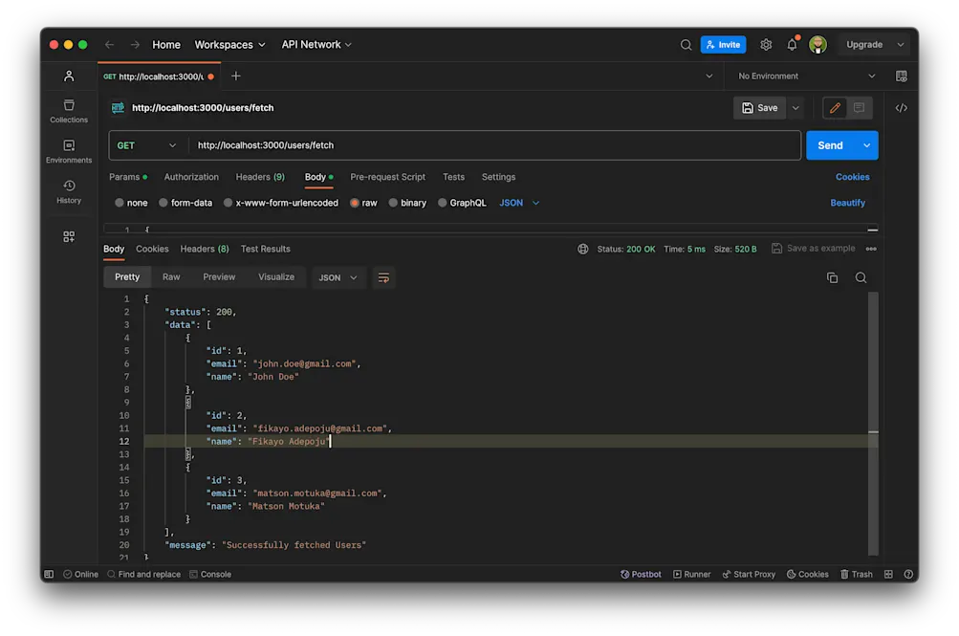Select the raw body type
959x636 pixels.
coord(363,203)
